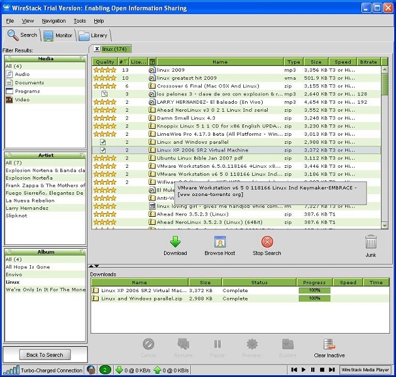Click the Browse Host icon

(220, 242)
